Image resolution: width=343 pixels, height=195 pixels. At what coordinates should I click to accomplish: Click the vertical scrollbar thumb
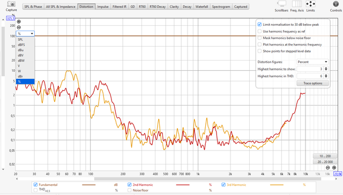[x=3, y=51]
